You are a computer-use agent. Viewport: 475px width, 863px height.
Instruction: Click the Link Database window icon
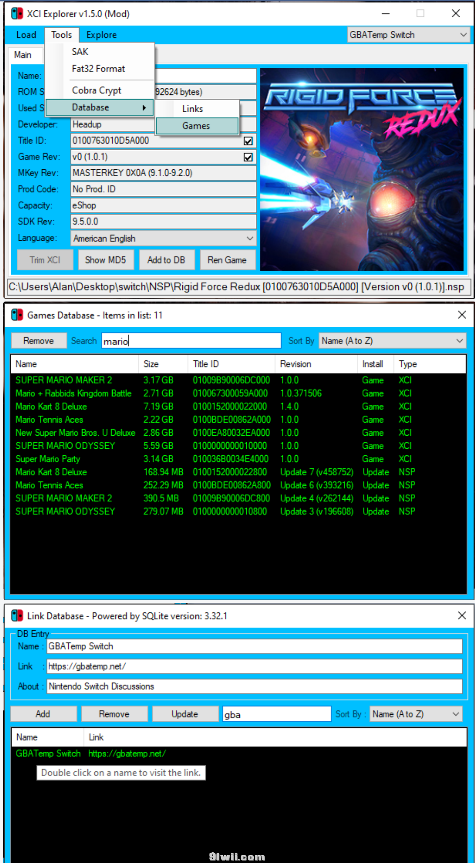tap(17, 616)
